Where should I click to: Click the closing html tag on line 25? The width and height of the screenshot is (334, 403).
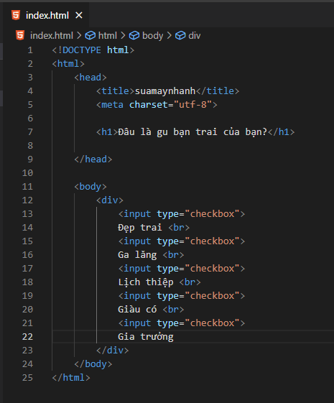pyautogui.click(x=71, y=378)
